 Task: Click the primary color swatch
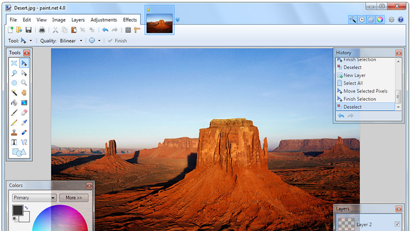18,210
